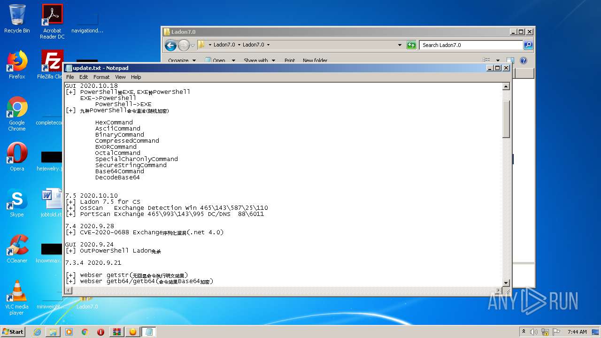
Task: Select the navigationd desktop file
Action: click(87, 22)
